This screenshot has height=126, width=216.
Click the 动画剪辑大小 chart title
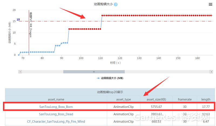pos(103,4)
